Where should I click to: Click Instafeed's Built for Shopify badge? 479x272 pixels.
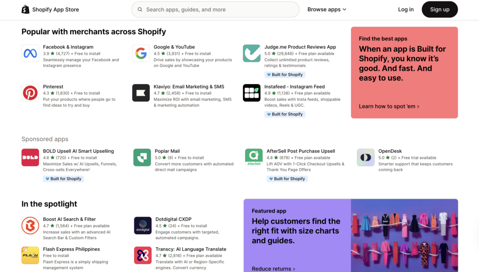point(285,114)
